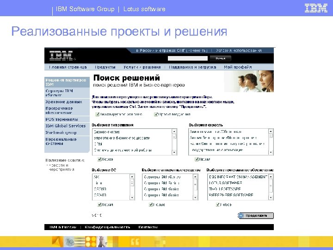Open the Серверы IBM eServer sidebar link
The image size is (333, 250).
coord(67,93)
